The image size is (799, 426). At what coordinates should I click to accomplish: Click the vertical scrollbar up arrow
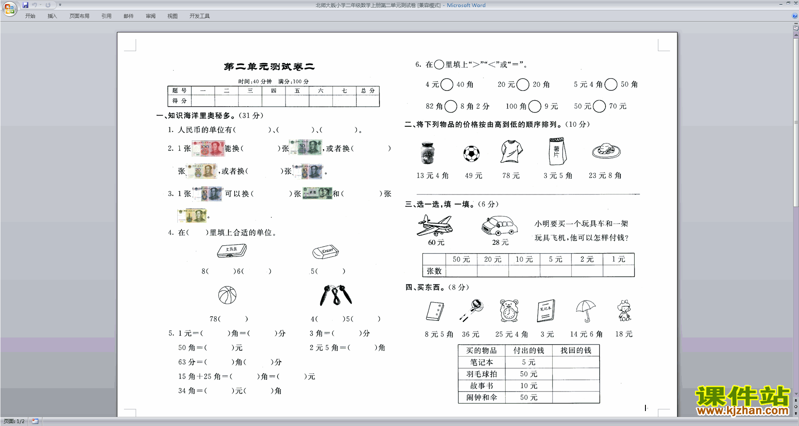pyautogui.click(x=796, y=35)
